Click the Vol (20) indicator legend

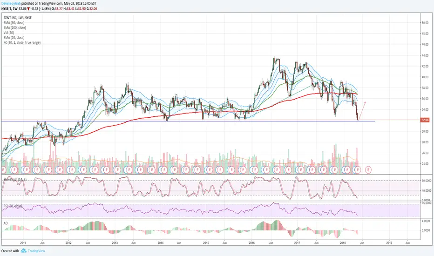9,33
